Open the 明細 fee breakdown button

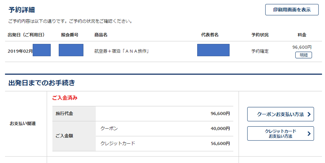click(303, 55)
